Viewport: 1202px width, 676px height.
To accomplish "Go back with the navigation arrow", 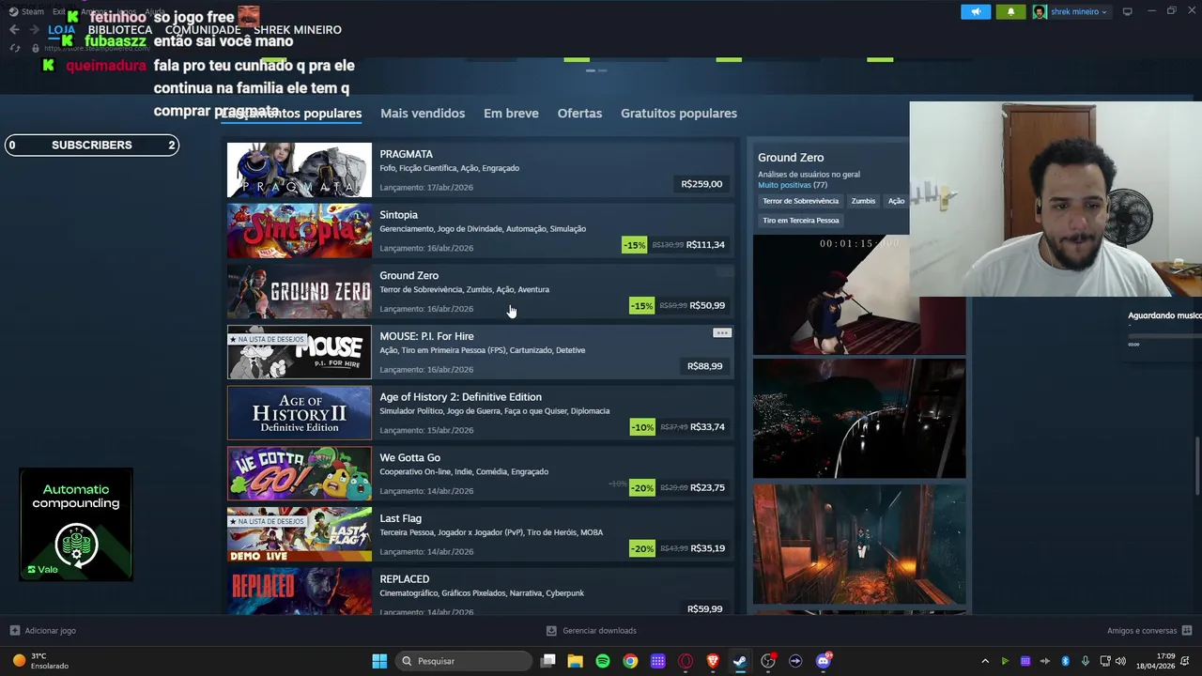I will [x=14, y=30].
